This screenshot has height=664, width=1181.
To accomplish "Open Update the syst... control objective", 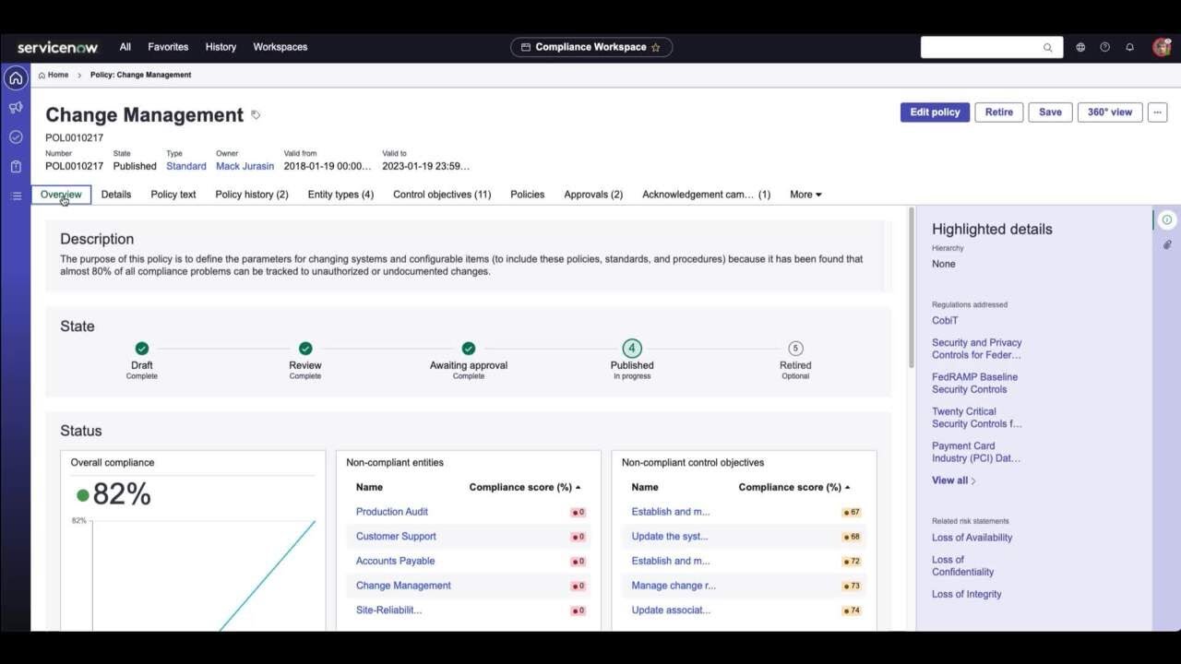I will coord(670,537).
